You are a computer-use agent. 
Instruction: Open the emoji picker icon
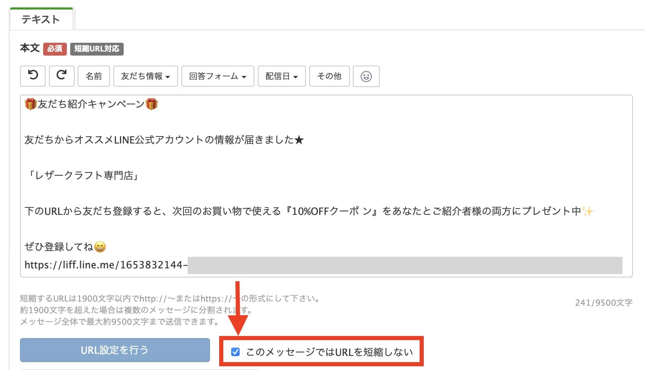tap(366, 76)
